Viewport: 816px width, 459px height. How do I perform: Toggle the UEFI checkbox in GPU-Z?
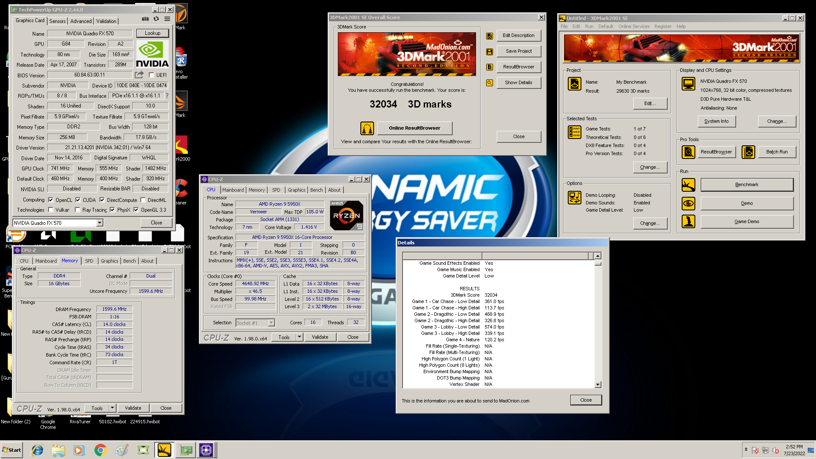(x=151, y=75)
